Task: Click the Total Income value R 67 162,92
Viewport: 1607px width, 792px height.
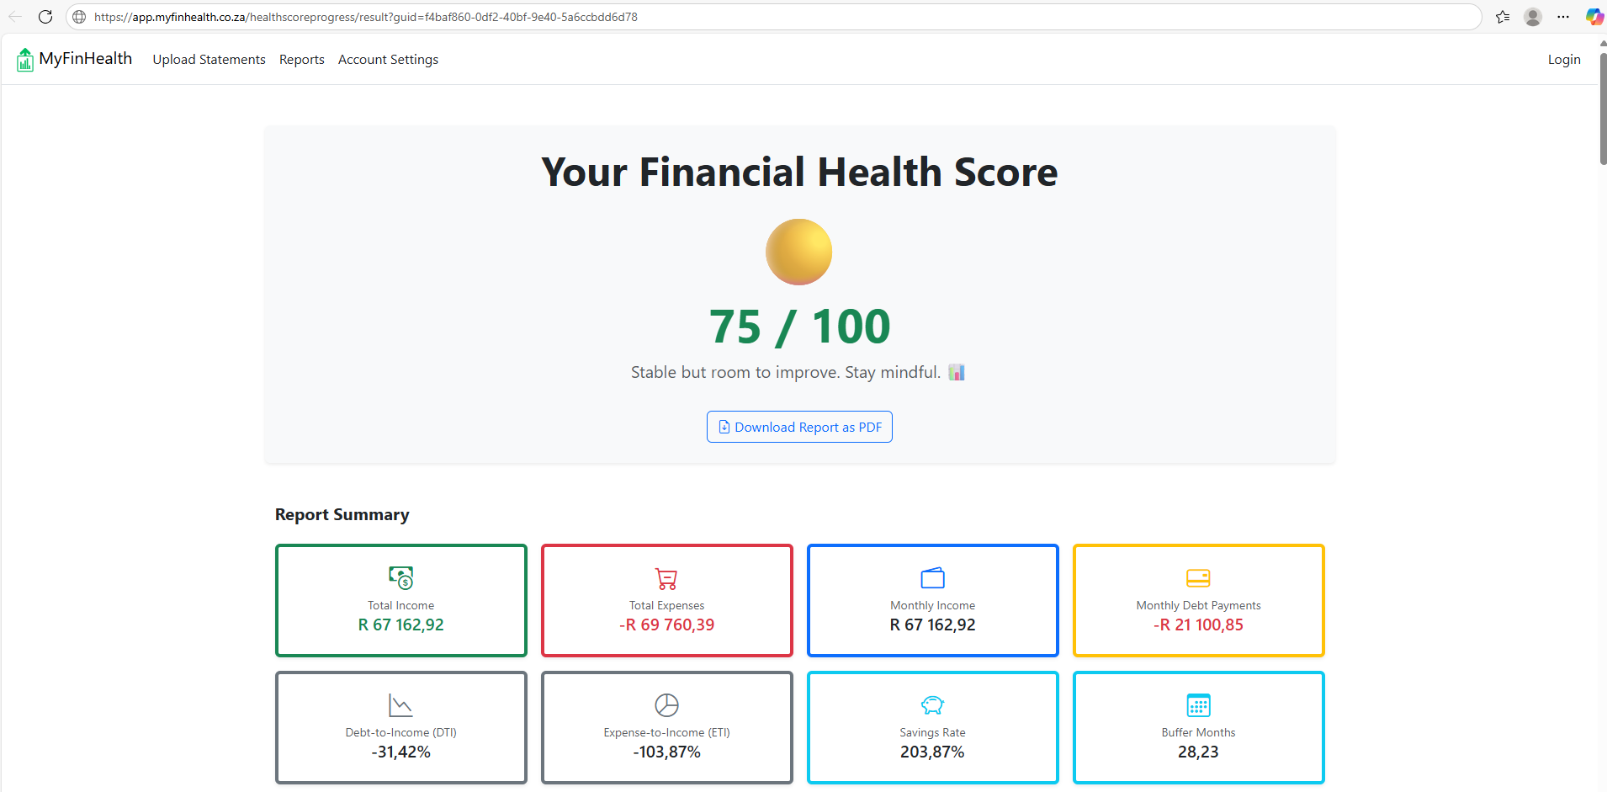Action: (401, 625)
